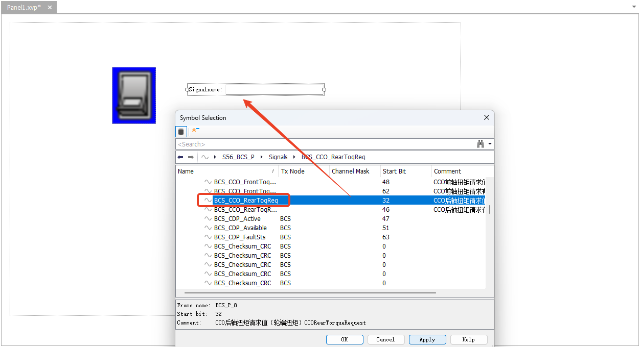Click the binoculars search icon

[481, 144]
